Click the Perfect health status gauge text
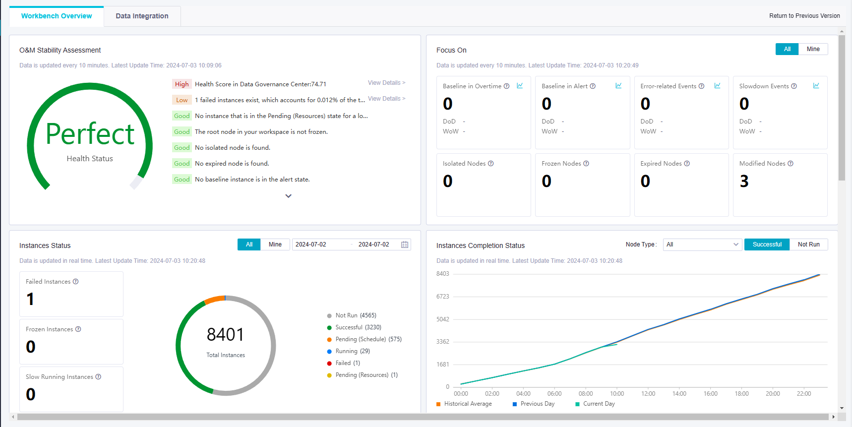 pos(90,134)
